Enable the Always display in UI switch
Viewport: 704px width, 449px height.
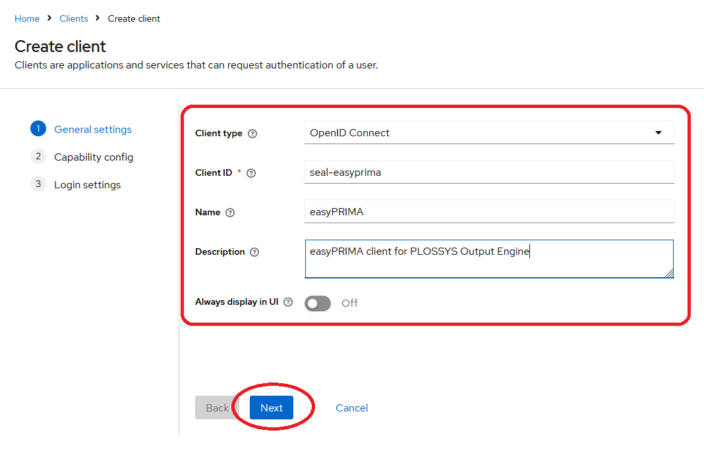click(317, 303)
